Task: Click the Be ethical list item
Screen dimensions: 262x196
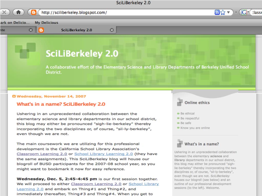Action: point(188,114)
